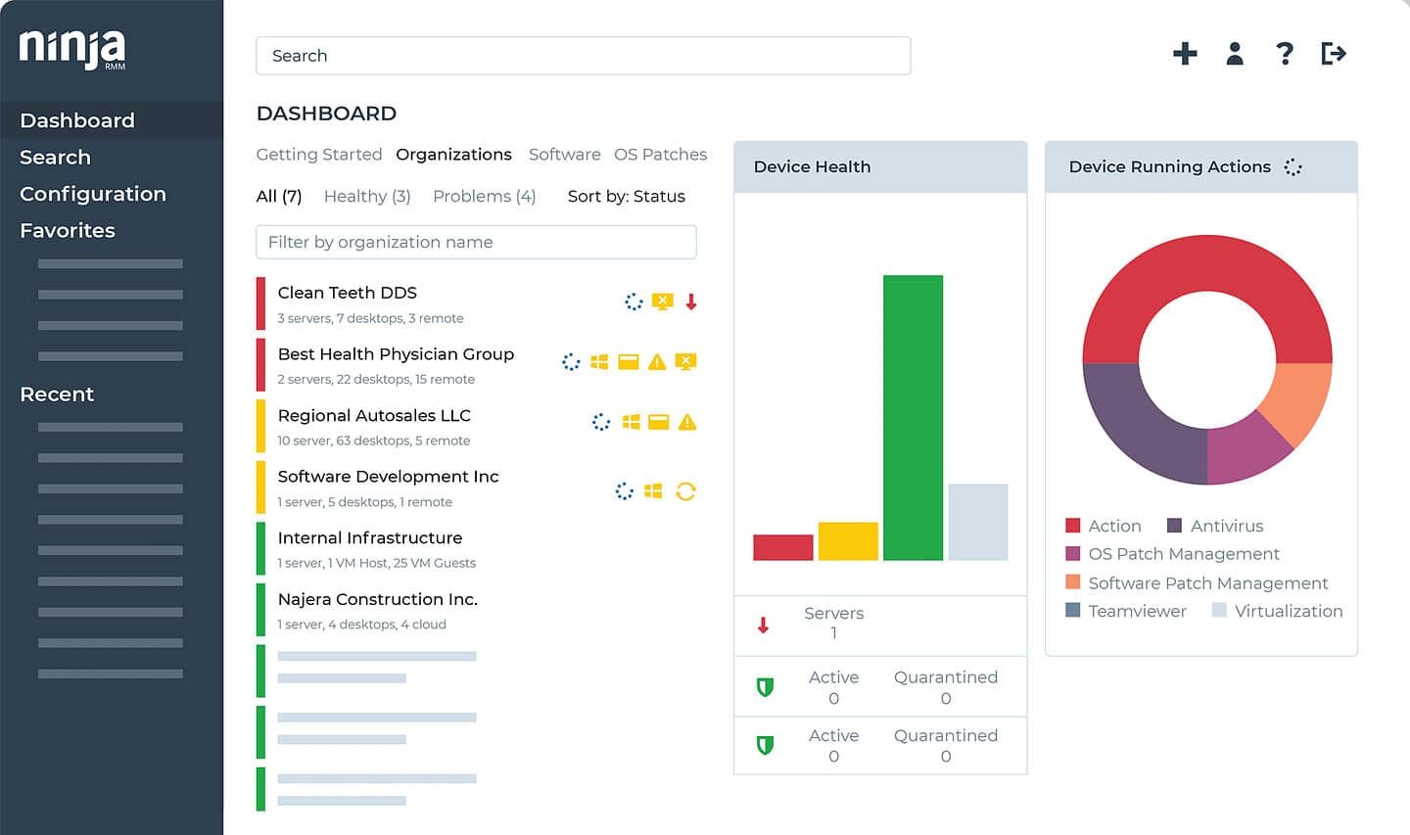Open Najera Construction Inc. organization
The image size is (1410, 835).
(377, 599)
